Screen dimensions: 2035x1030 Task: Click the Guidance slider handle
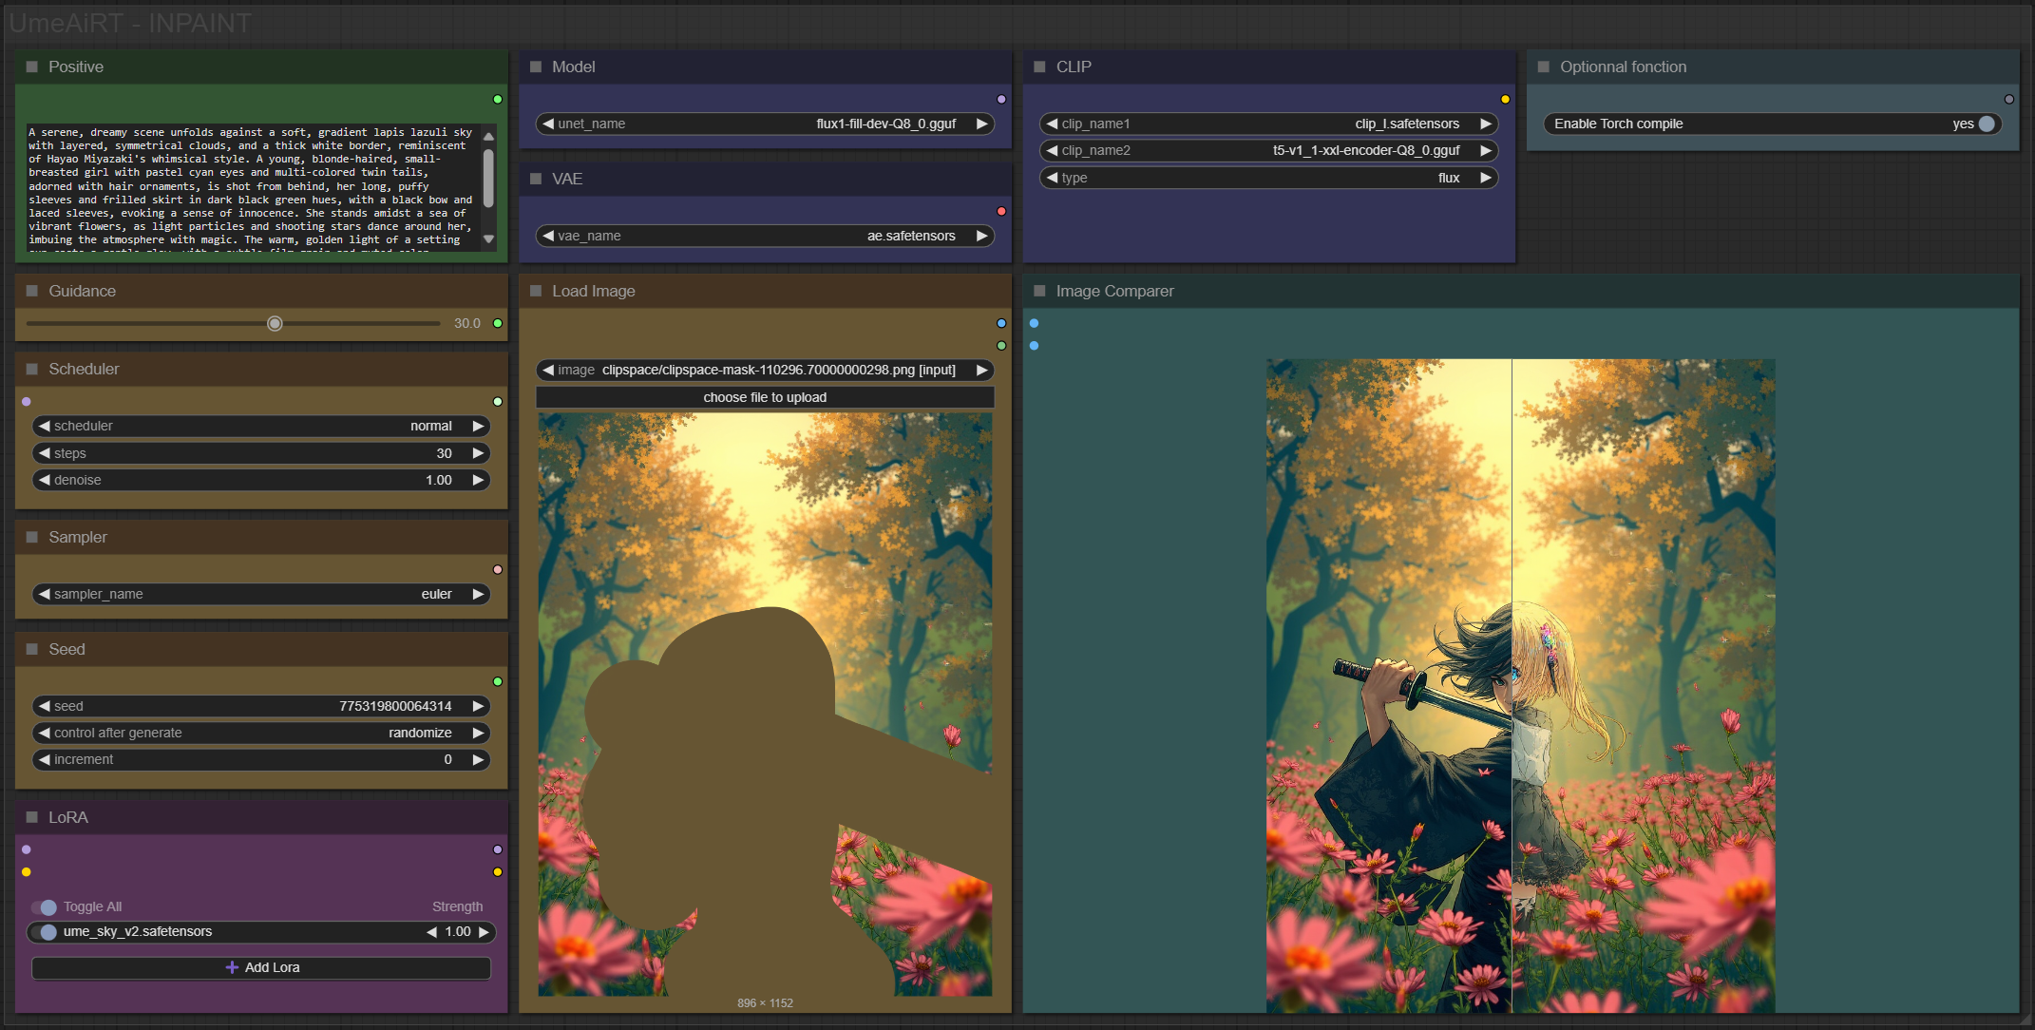[275, 324]
